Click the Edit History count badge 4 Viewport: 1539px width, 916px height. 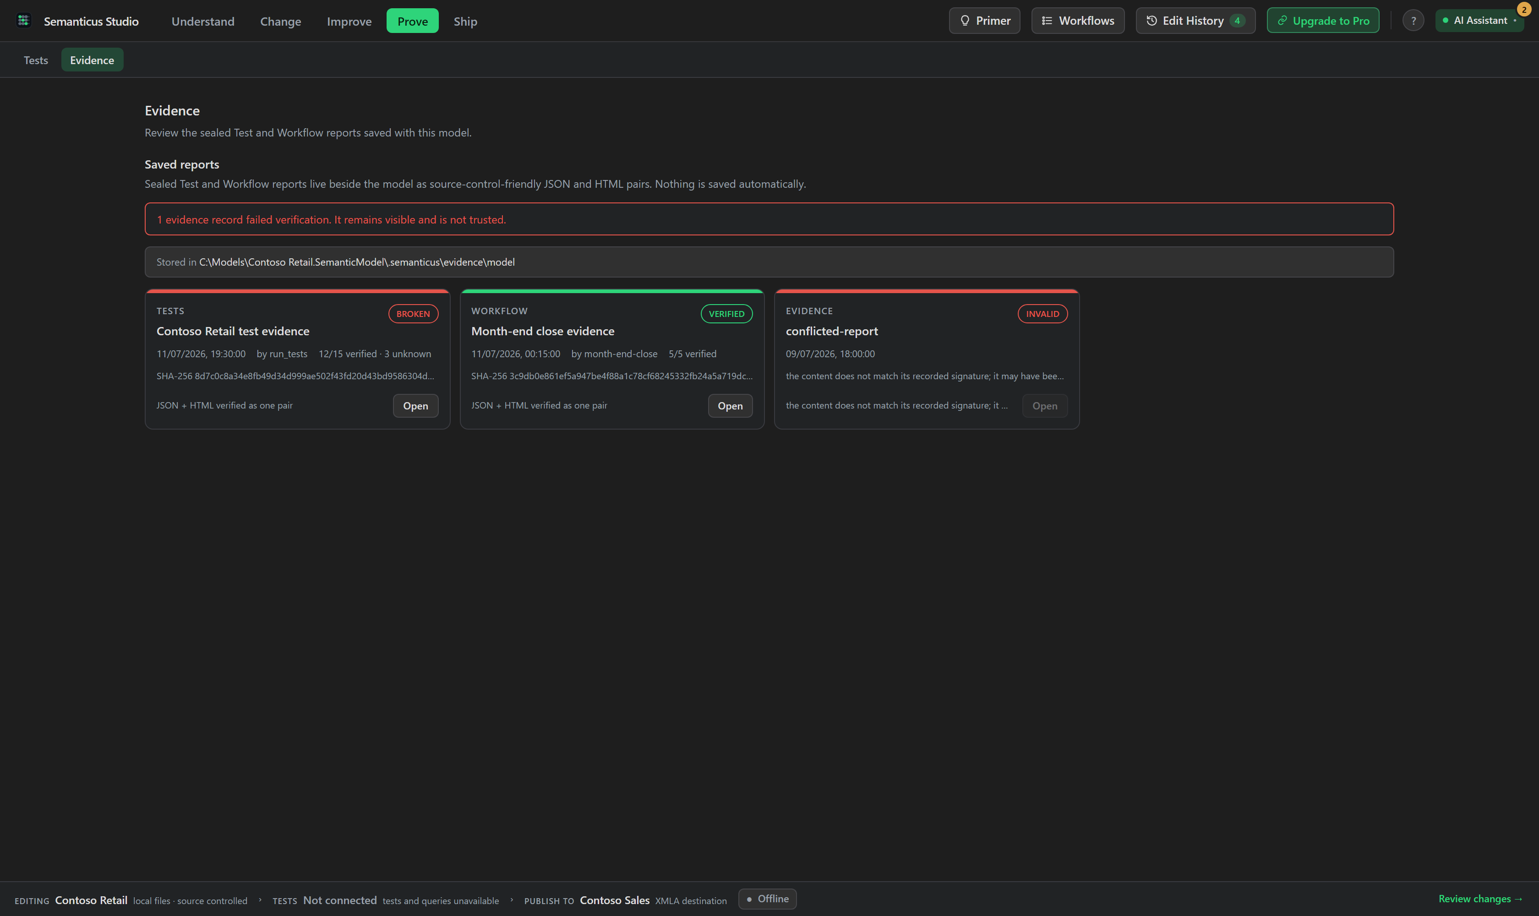coord(1237,20)
